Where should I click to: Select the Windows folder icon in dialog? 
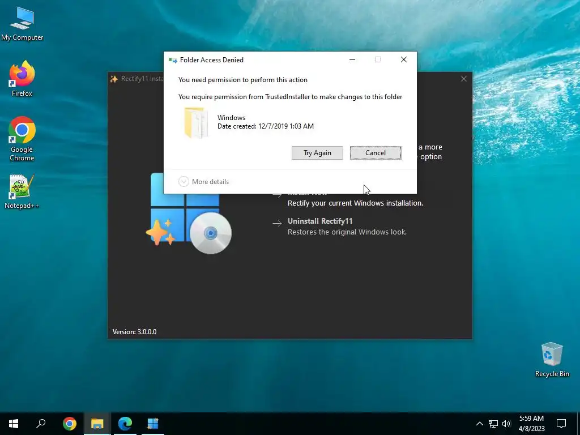[195, 123]
